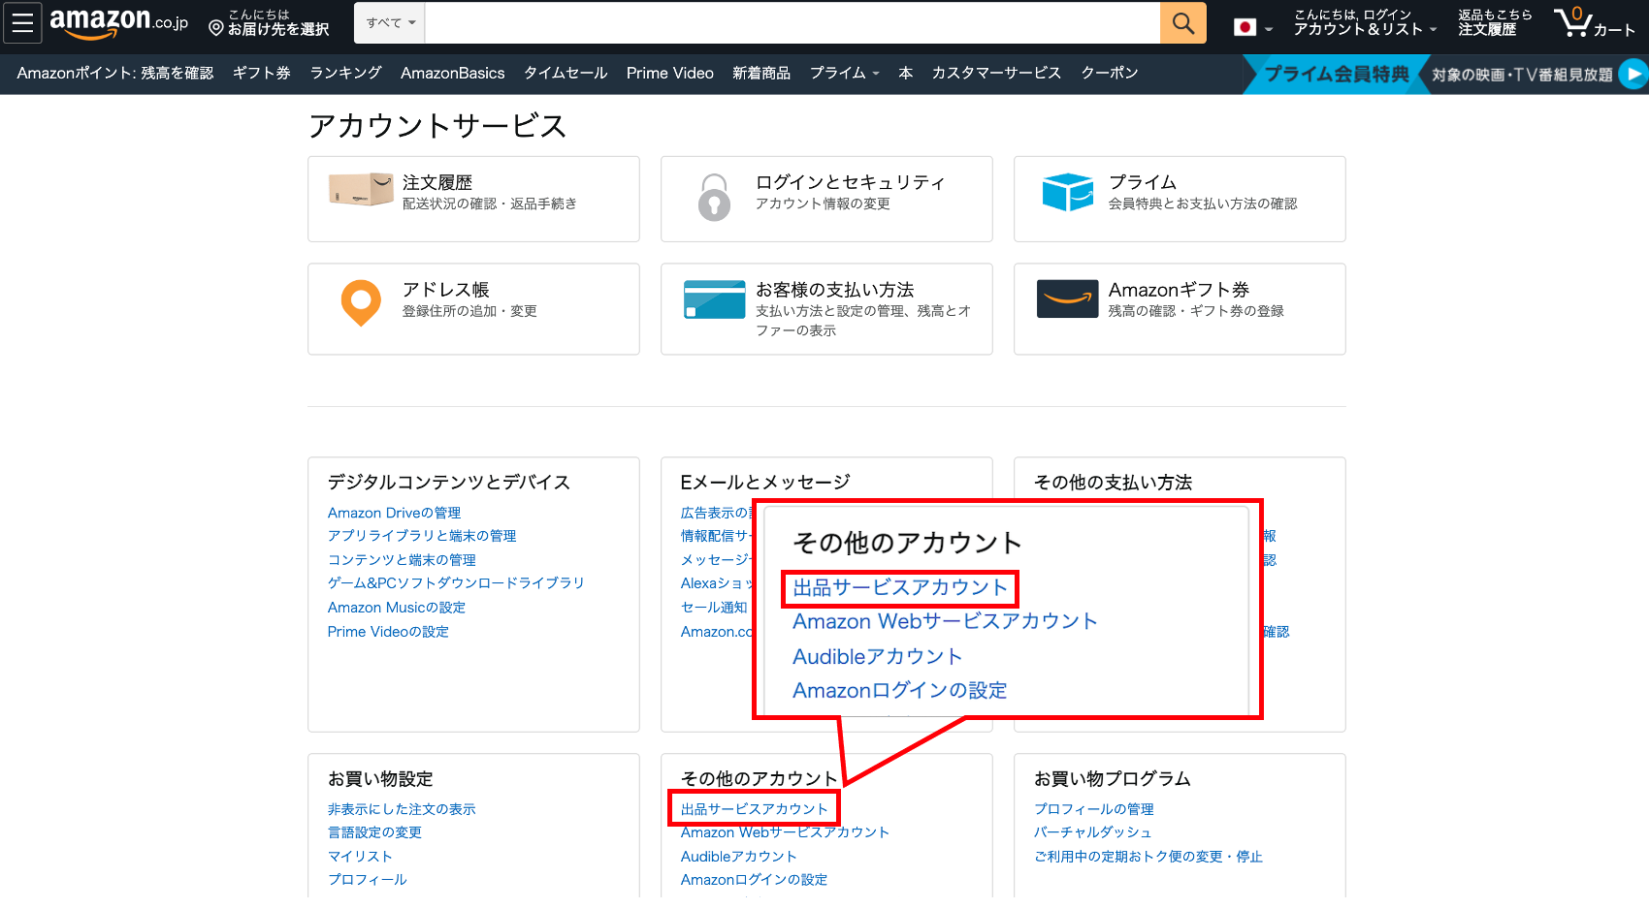Image resolution: width=1649 pixels, height=909 pixels.
Task: Open タイムセール in navigation bar
Action: [566, 73]
